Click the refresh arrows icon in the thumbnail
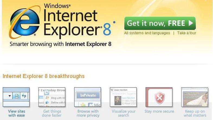The height and width of the screenshot is (120, 213). pyautogui.click(x=24, y=96)
